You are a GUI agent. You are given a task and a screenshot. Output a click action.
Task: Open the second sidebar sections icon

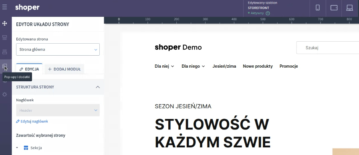tap(4, 38)
